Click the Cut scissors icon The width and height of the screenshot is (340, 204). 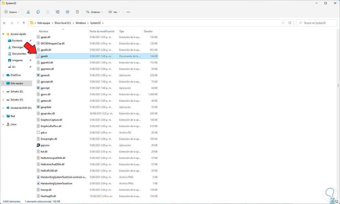point(28,12)
